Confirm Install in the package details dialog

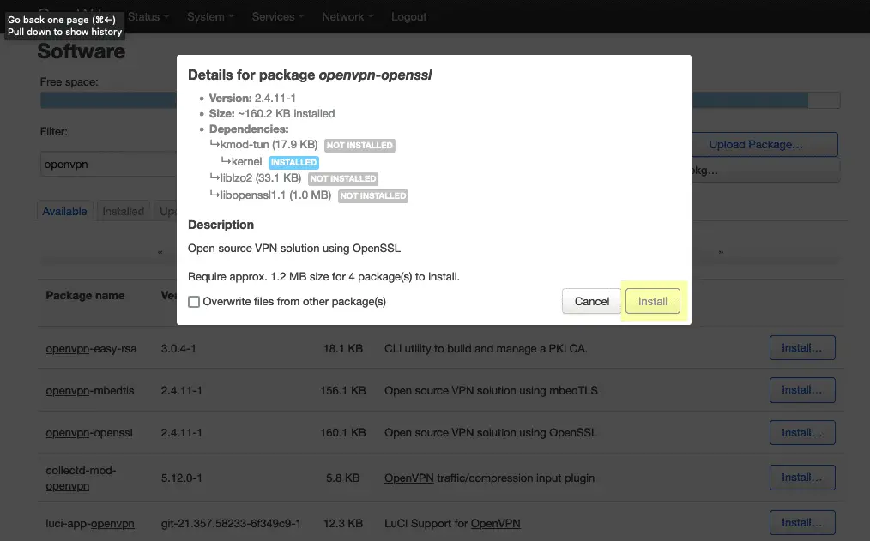[652, 301]
